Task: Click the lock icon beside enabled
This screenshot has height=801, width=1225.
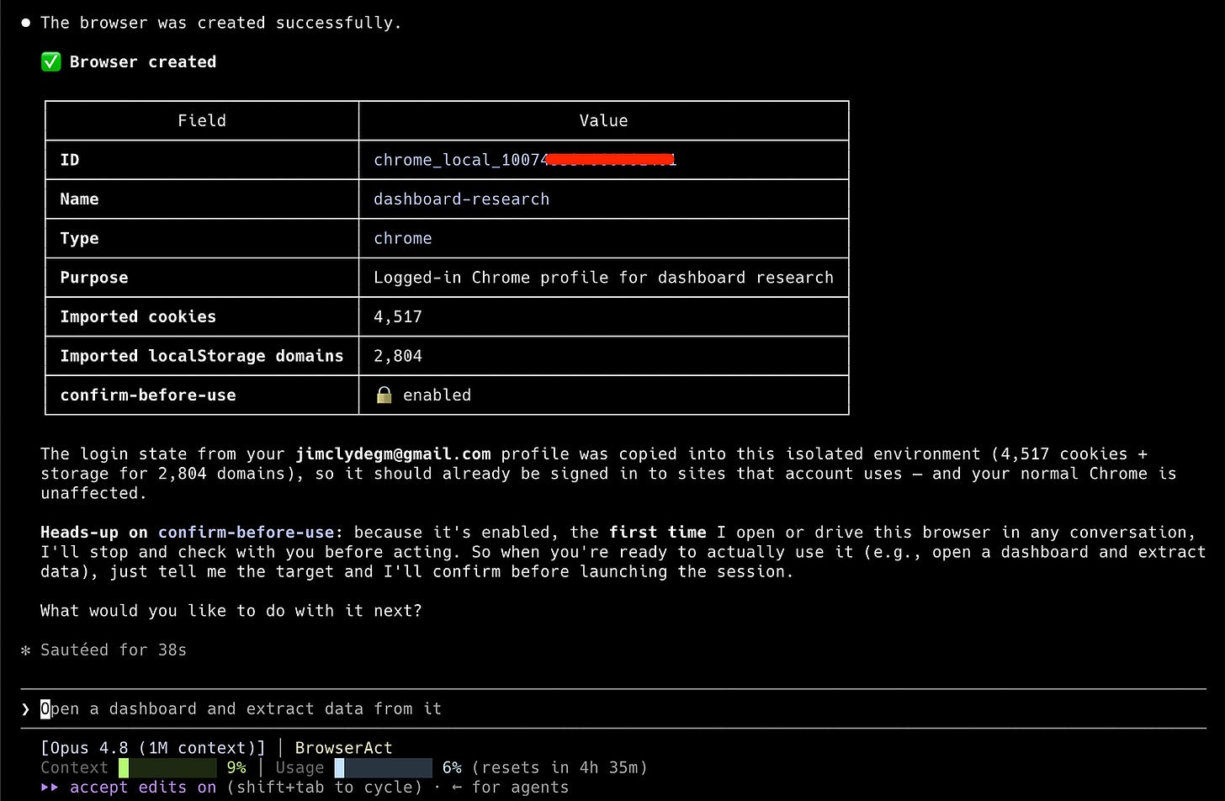Action: click(x=384, y=395)
